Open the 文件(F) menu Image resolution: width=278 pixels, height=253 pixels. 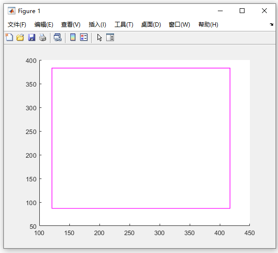pos(17,24)
